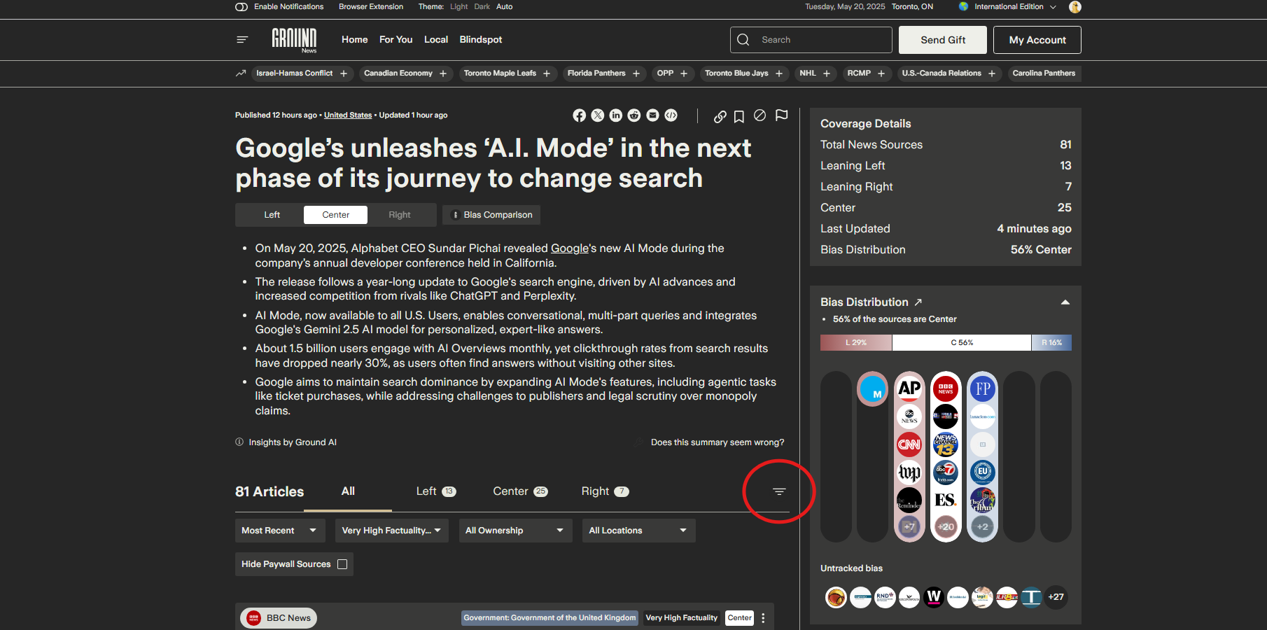Image resolution: width=1267 pixels, height=630 pixels.
Task: Open CNN source logo in bias chart
Action: click(x=909, y=444)
